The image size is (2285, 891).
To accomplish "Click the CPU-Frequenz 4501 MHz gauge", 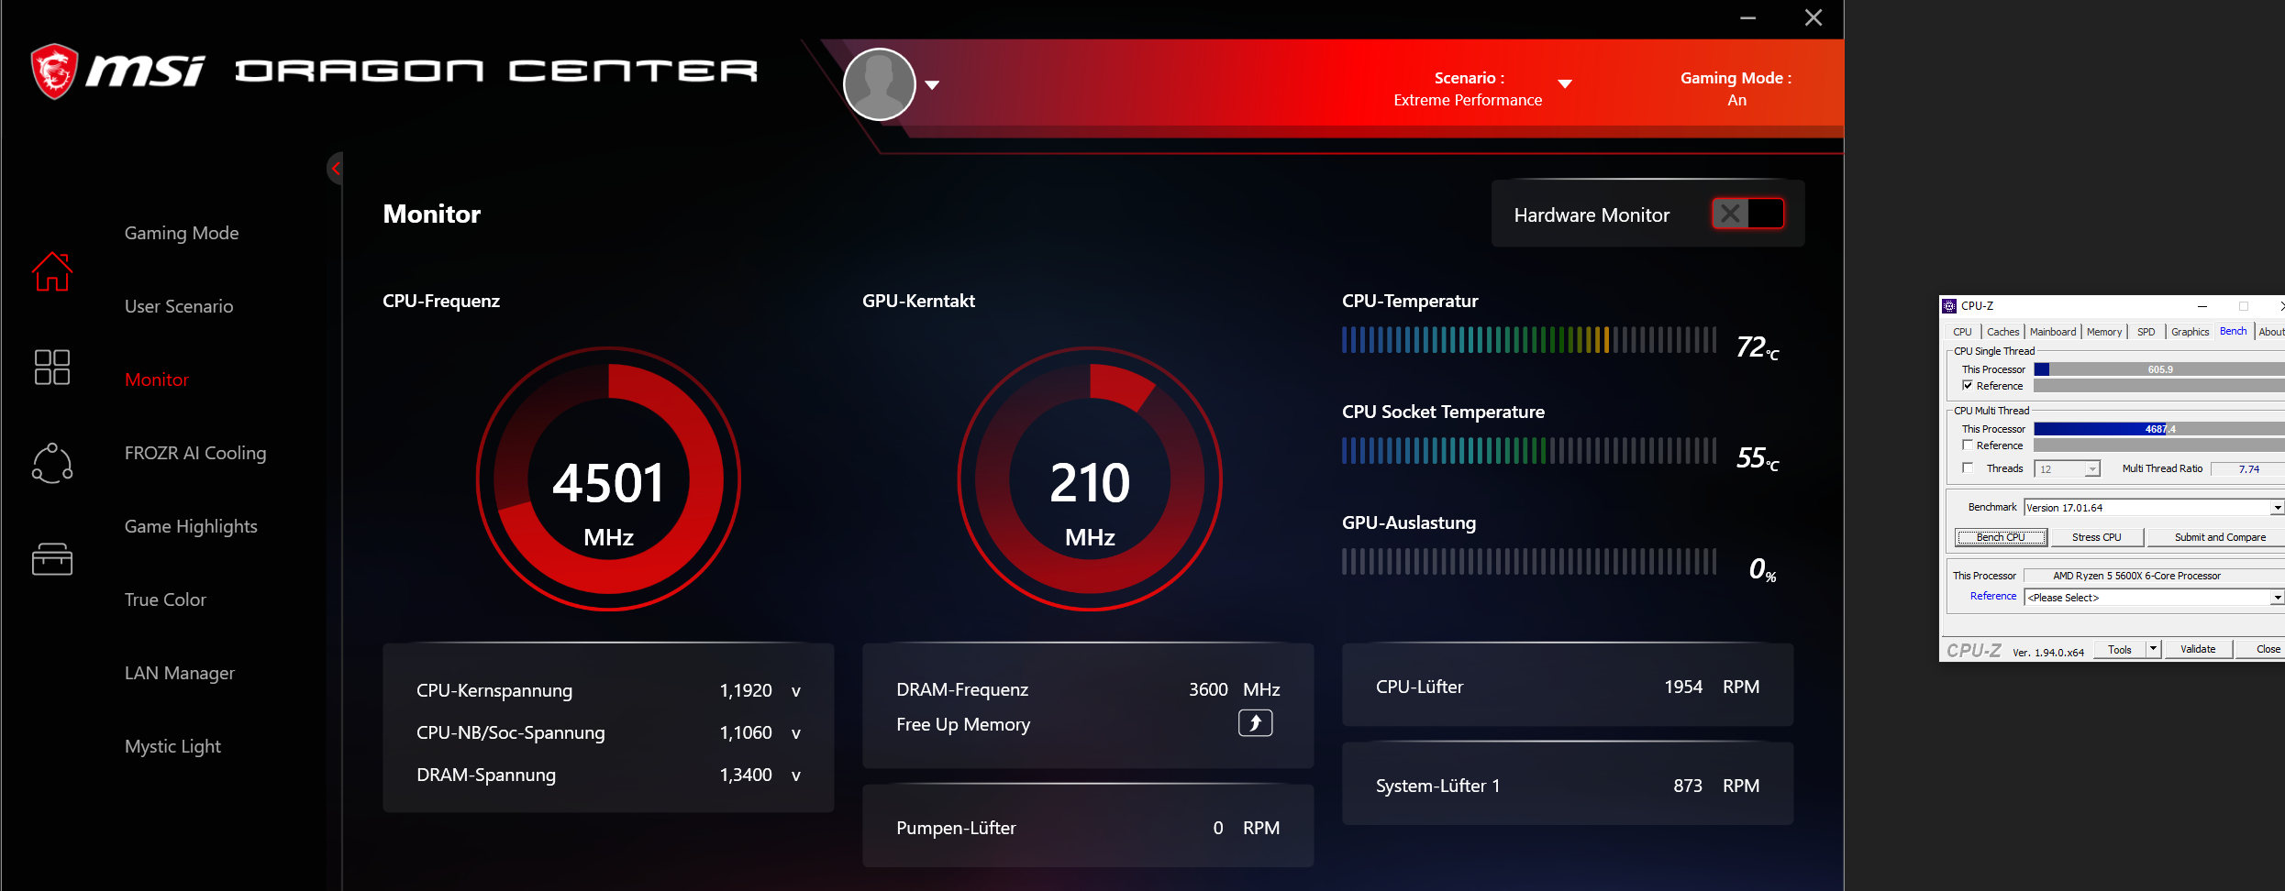I will pyautogui.click(x=608, y=478).
